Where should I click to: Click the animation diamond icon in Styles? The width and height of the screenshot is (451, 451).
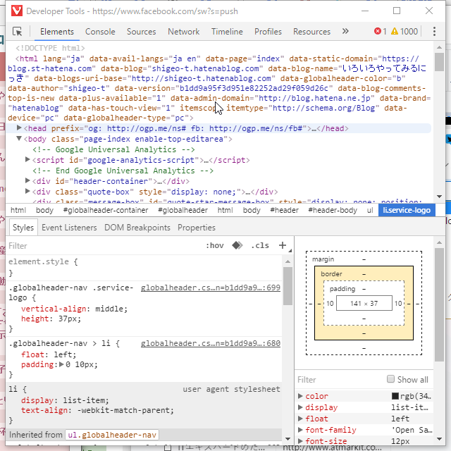click(x=237, y=245)
